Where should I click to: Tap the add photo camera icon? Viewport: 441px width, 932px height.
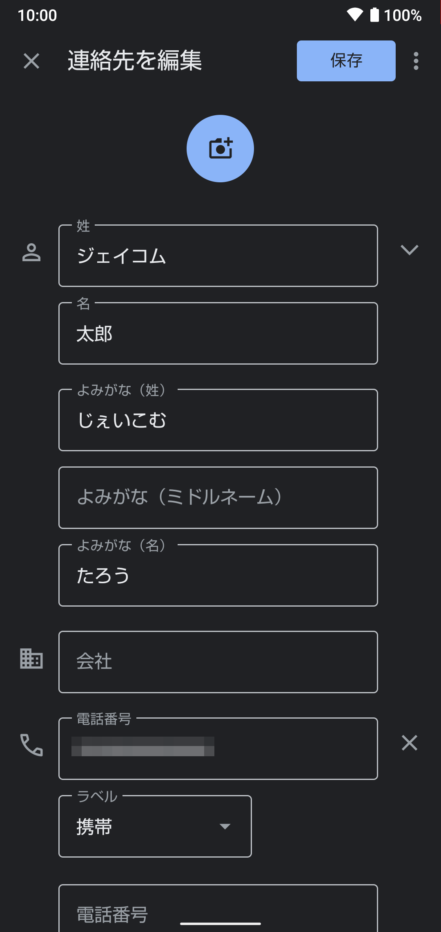pos(220,148)
